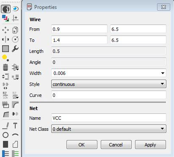Select the Text tool
This screenshot has width=174, height=157.
[15, 126]
